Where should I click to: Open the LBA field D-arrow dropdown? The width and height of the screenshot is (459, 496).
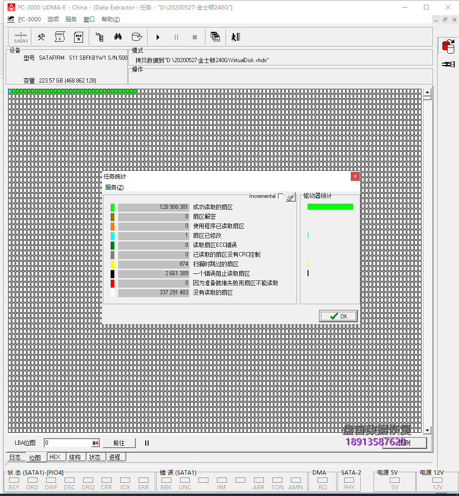pyautogui.click(x=95, y=443)
